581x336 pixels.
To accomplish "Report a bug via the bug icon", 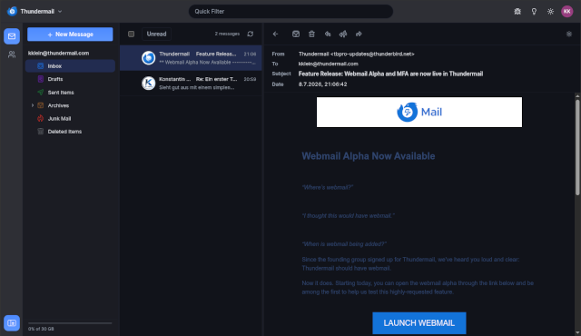I will (x=517, y=12).
